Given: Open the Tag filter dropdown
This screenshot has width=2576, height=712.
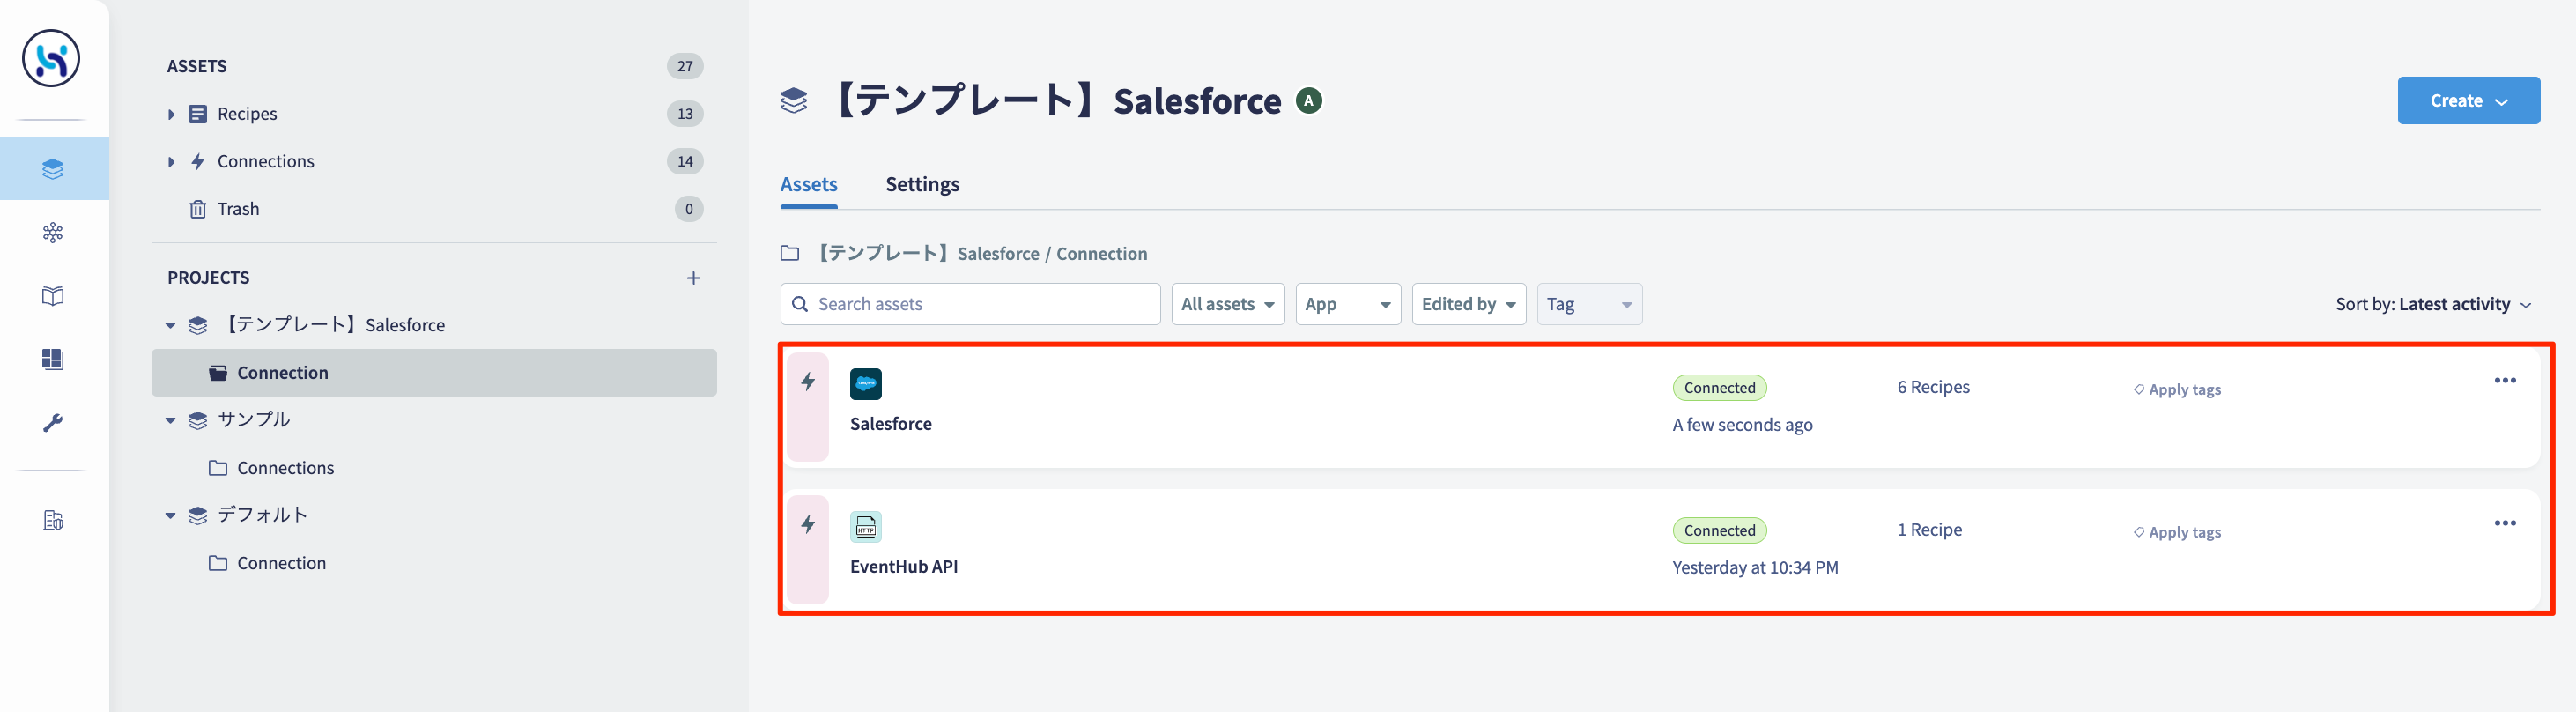Looking at the screenshot, I should click(1590, 304).
